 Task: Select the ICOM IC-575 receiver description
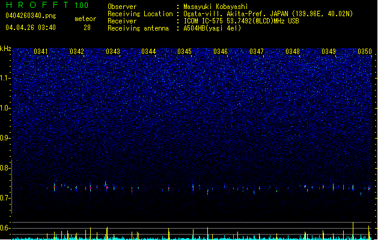tap(242, 21)
